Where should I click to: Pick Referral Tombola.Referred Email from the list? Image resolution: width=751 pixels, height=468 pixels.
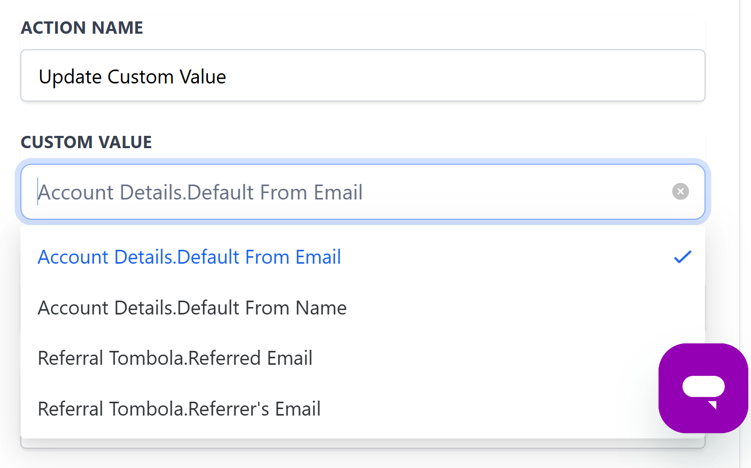[x=175, y=358]
